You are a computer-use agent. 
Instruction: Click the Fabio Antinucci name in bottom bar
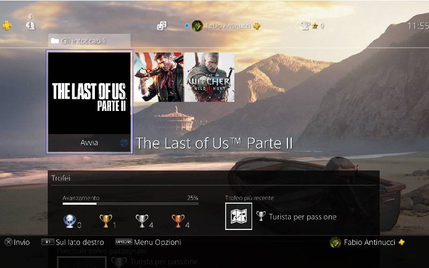(x=369, y=242)
